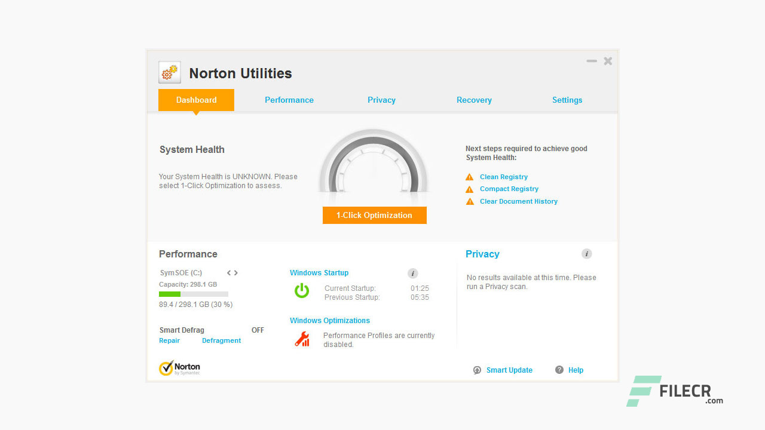The height and width of the screenshot is (430, 765).
Task: Start 1-Click Optimization
Action: [x=375, y=215]
